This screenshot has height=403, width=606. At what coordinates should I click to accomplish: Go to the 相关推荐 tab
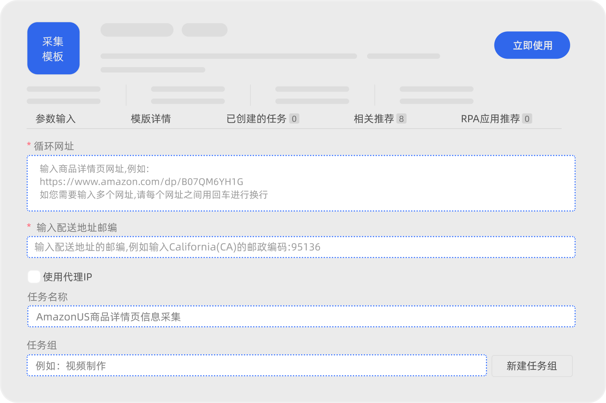[374, 119]
